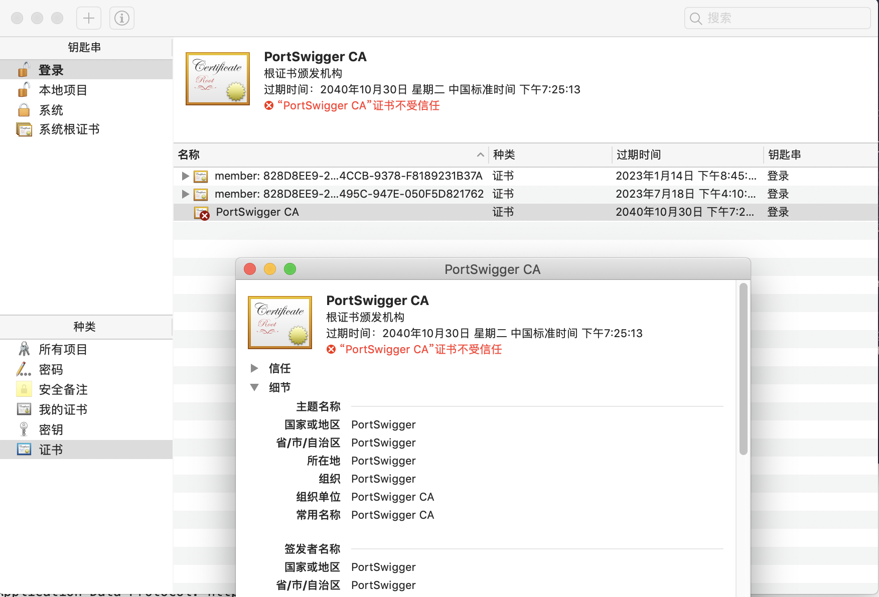Select the PortSwigger CA row in list
The image size is (879, 597).
[351, 212]
